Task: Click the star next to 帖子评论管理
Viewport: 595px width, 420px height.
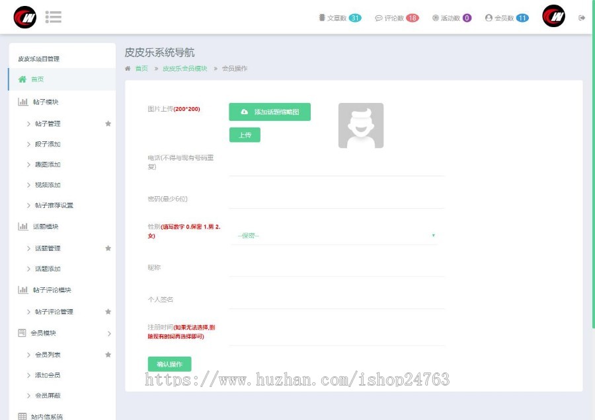Action: point(108,312)
